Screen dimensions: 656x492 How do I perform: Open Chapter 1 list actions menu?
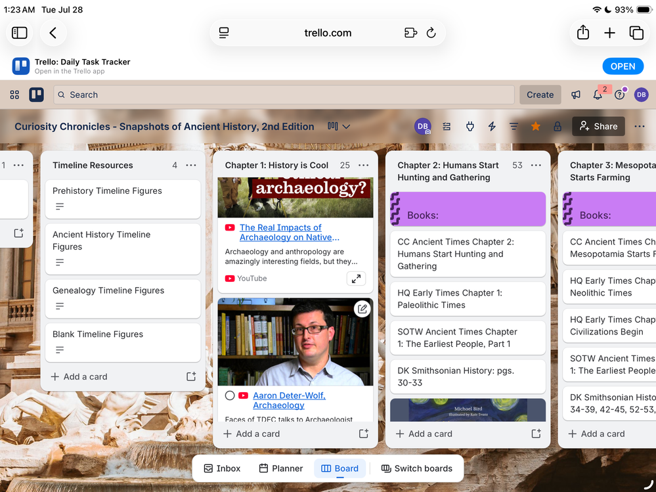coord(364,166)
